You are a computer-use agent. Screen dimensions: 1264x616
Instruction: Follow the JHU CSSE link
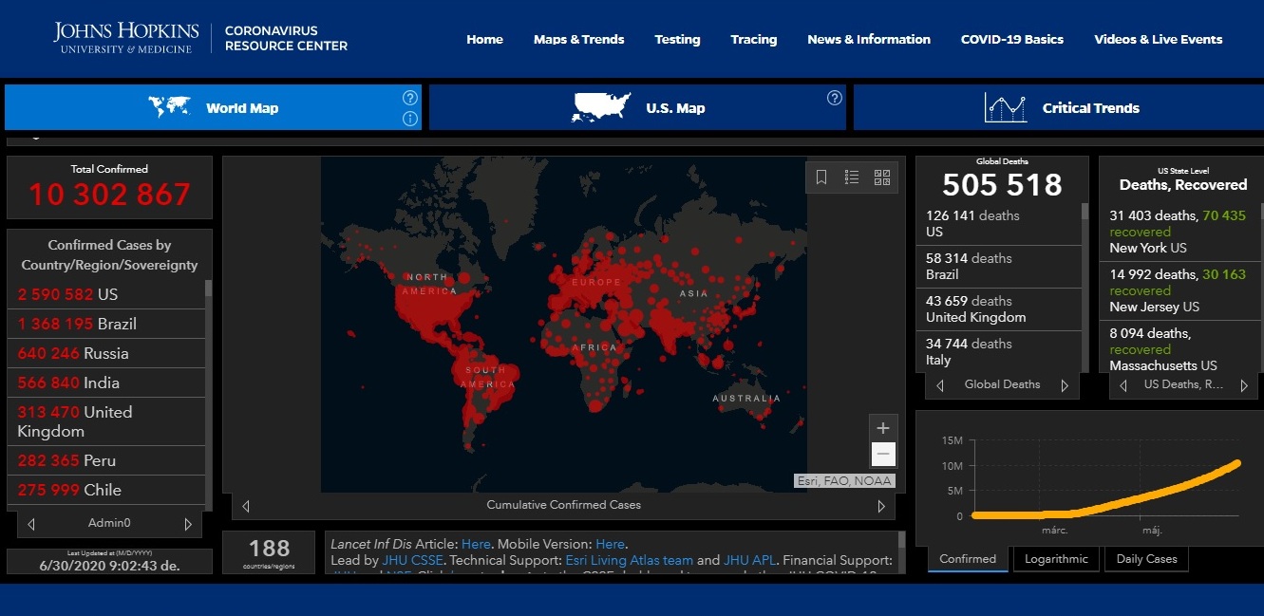(414, 561)
